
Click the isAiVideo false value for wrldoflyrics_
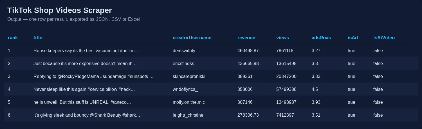[x=378, y=89]
